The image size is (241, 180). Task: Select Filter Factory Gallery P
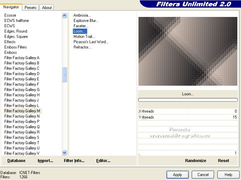point(22,122)
